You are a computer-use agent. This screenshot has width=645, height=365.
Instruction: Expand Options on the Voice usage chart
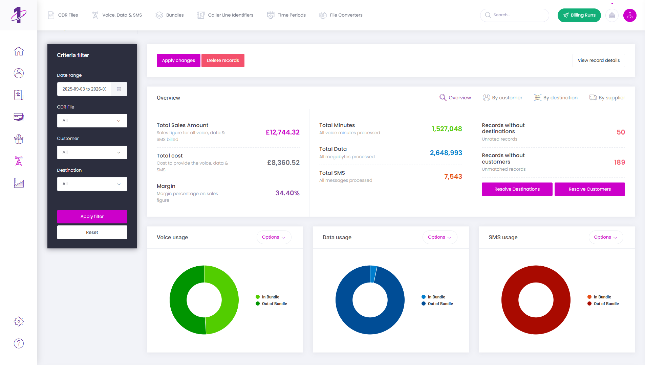click(x=274, y=237)
